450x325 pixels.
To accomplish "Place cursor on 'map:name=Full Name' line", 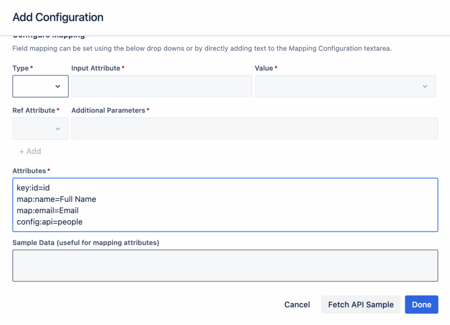I will (56, 199).
